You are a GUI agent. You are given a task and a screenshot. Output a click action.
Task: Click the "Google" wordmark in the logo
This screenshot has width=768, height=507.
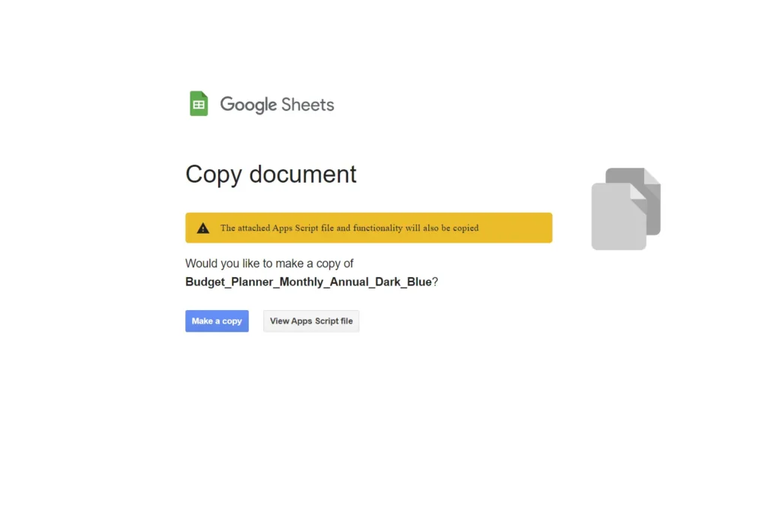tap(248, 105)
